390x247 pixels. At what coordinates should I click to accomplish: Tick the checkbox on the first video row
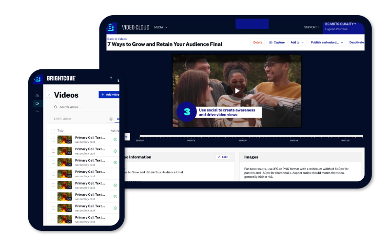pos(53,140)
